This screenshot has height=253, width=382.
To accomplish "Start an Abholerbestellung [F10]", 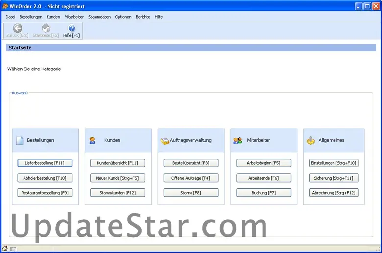I will 45,178.
